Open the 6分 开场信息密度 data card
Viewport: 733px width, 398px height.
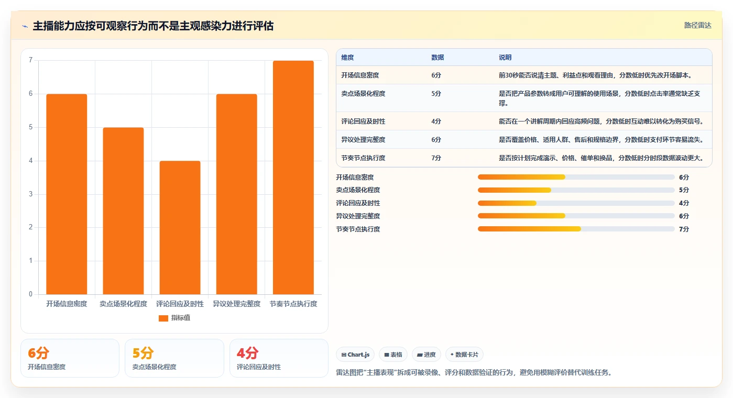coord(70,358)
